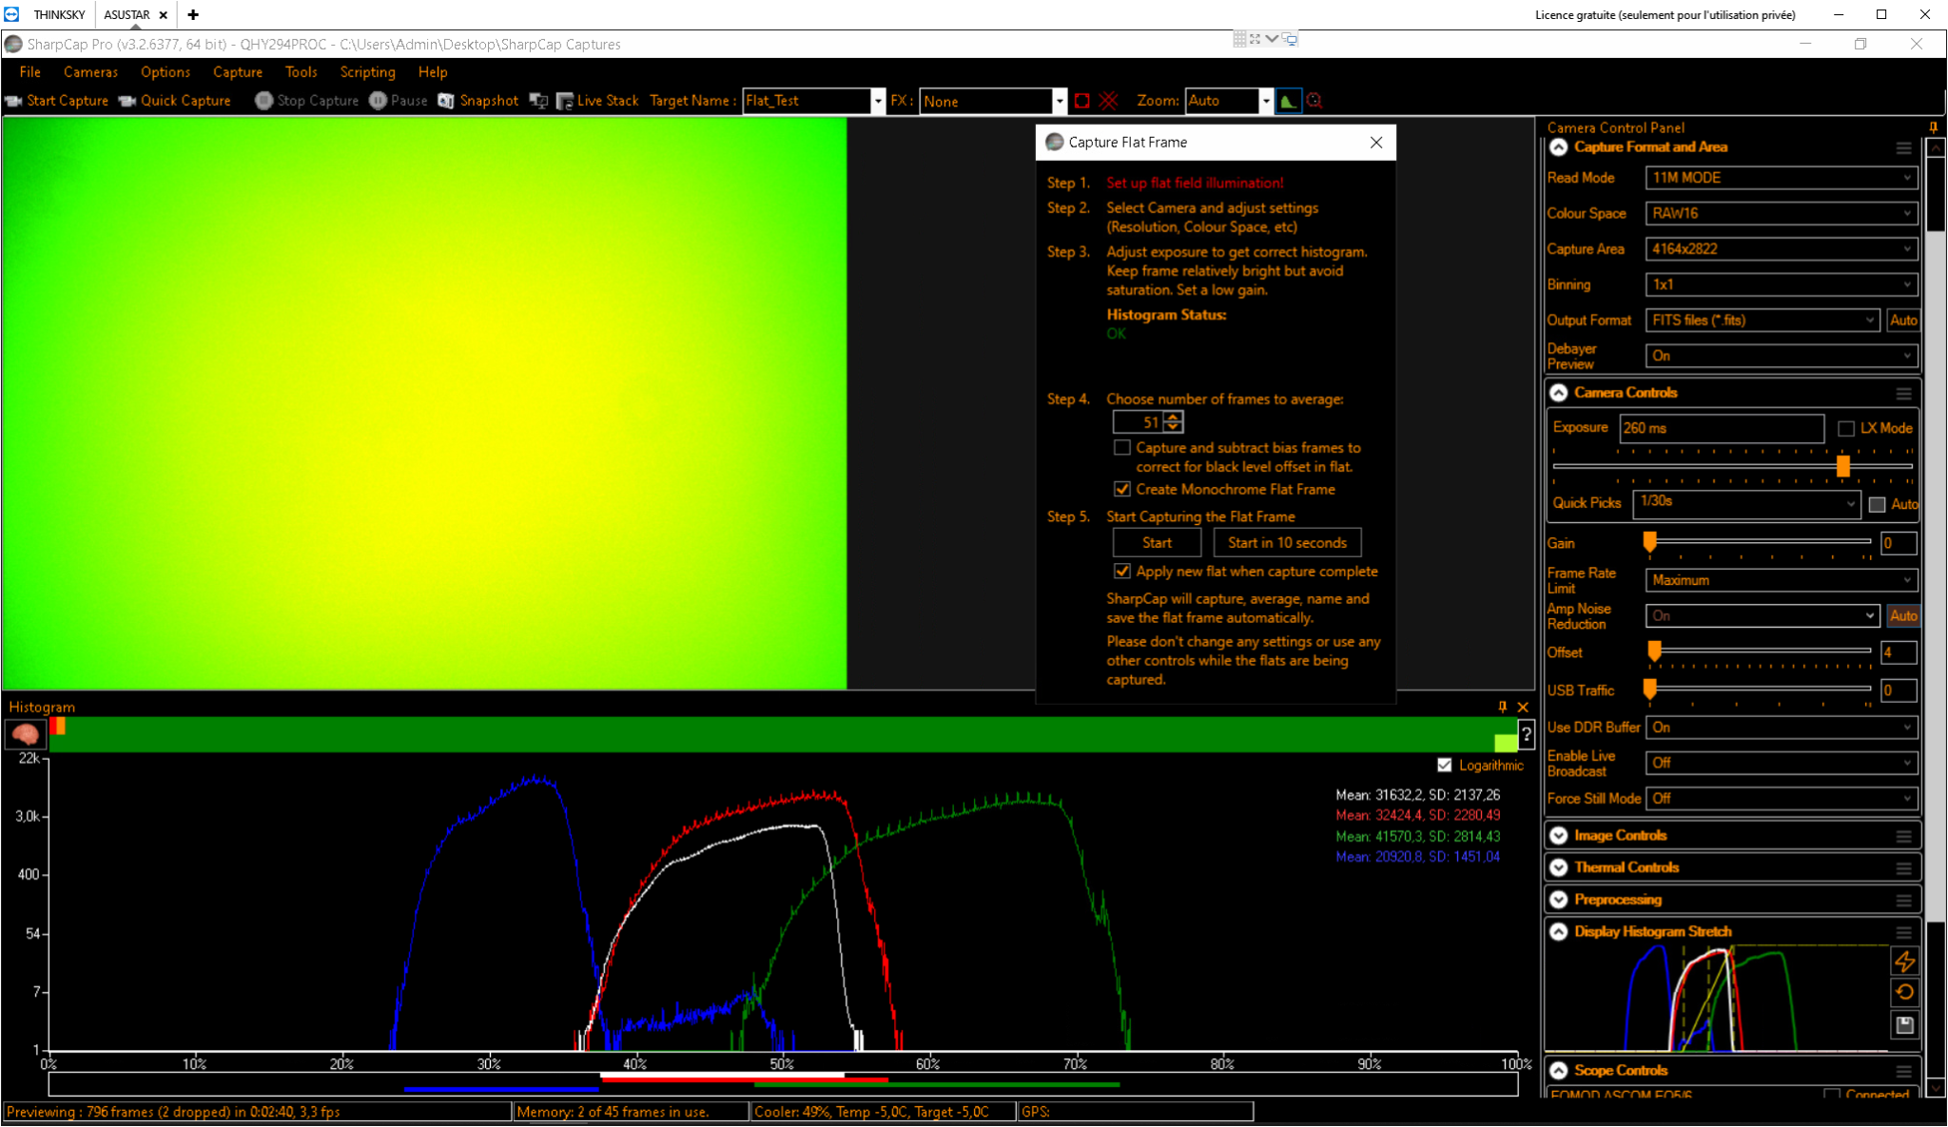Open the Image Controls section menu icon

[1903, 837]
